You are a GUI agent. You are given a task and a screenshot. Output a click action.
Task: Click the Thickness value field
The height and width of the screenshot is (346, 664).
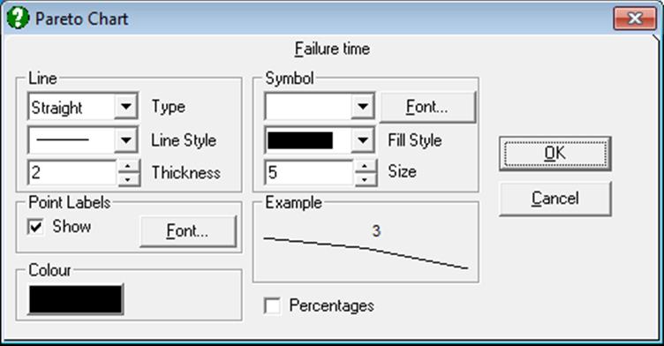72,172
